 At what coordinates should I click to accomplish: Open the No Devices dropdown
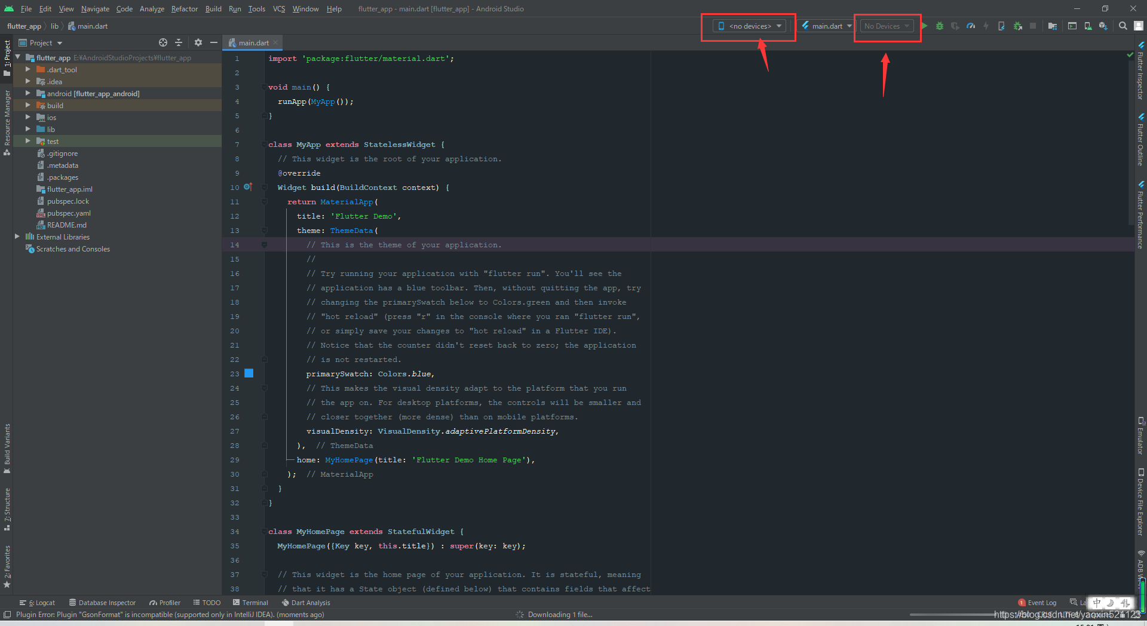click(887, 26)
